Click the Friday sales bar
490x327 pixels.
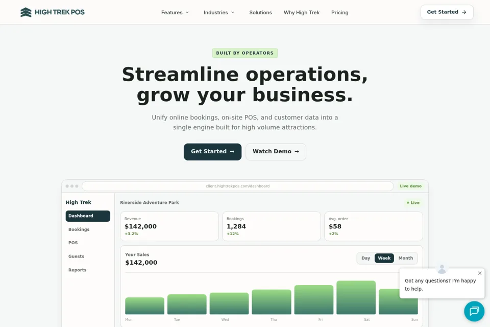pyautogui.click(x=314, y=300)
